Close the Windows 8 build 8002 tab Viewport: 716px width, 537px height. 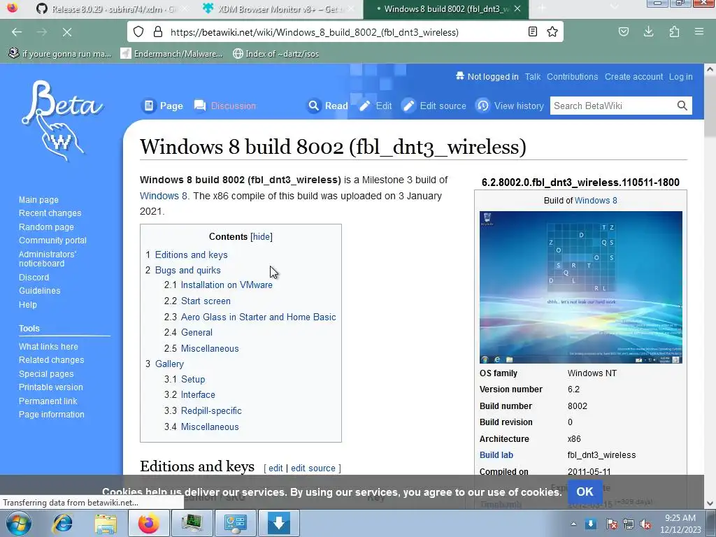pos(517,8)
